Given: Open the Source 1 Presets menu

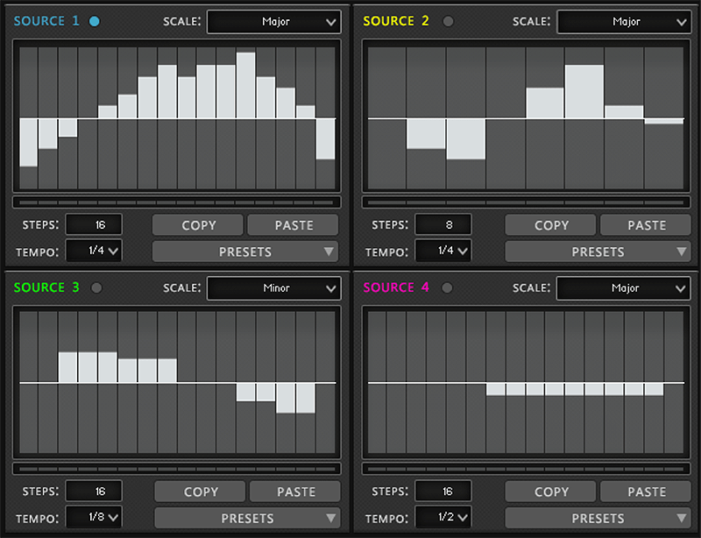Looking at the screenshot, I should (x=245, y=252).
